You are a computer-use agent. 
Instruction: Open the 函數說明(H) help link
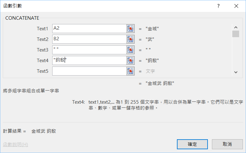(x=16, y=145)
